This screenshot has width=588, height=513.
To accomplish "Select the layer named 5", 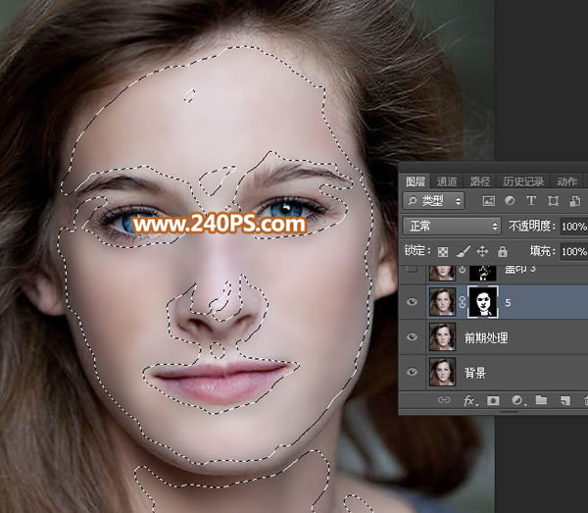I will (x=508, y=302).
